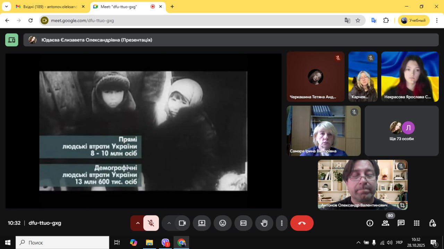Toggle the camera on or off
444x249 pixels.
pos(182,223)
